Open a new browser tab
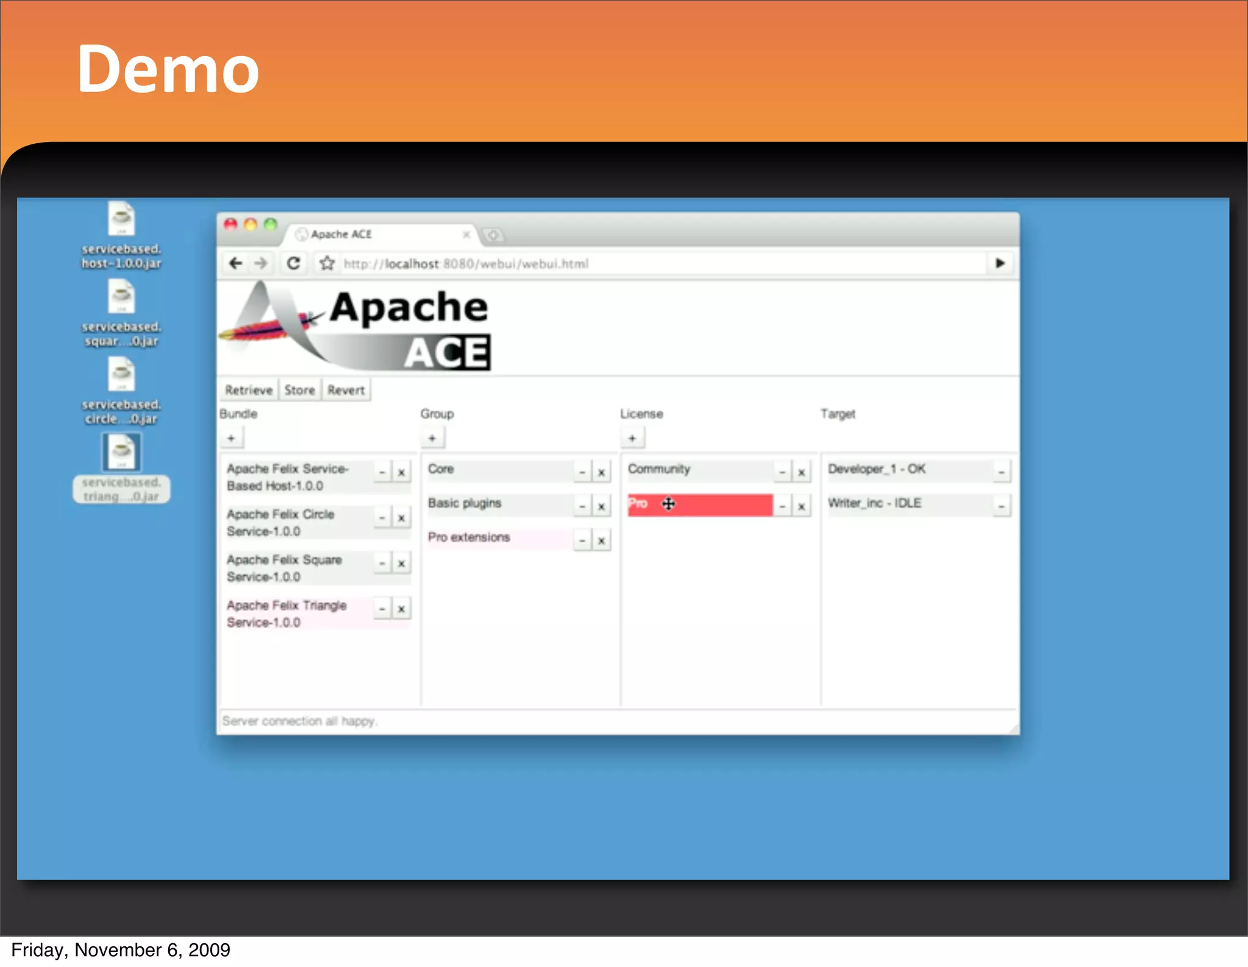 coord(493,235)
